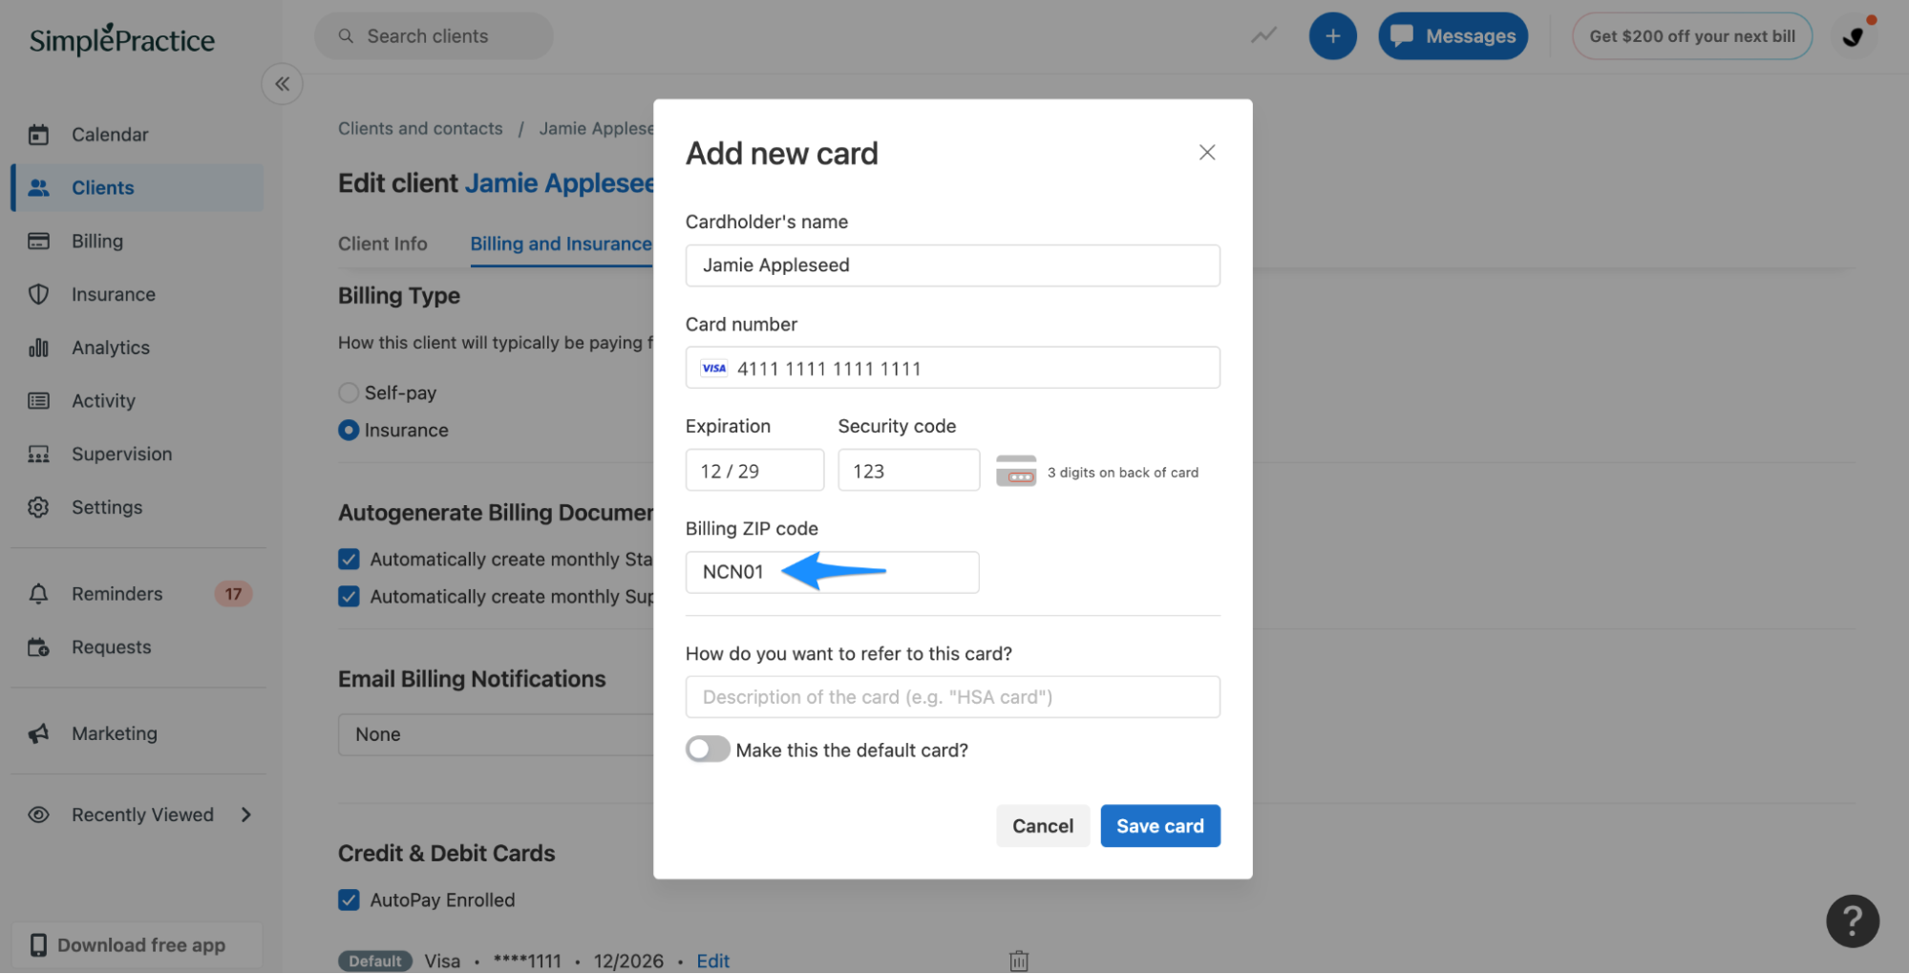Open Clients and contacts breadcrumb link
The width and height of the screenshot is (1909, 974).
(x=420, y=129)
